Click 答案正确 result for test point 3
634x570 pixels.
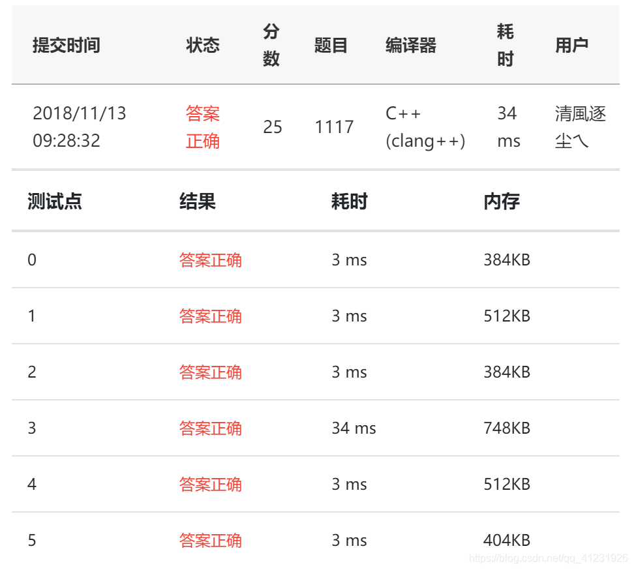pos(210,428)
